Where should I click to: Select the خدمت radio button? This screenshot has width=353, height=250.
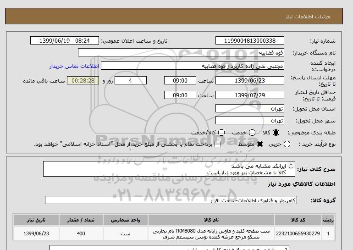coord(252,133)
